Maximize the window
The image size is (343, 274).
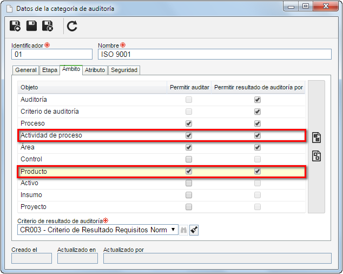pyautogui.click(x=306, y=6)
